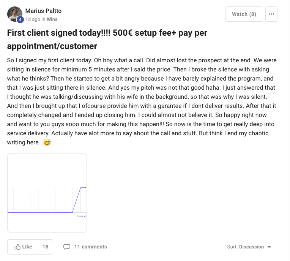This screenshot has width=290, height=261.
Task: Open Marius Paltto's profile name link
Action: click(43, 11)
